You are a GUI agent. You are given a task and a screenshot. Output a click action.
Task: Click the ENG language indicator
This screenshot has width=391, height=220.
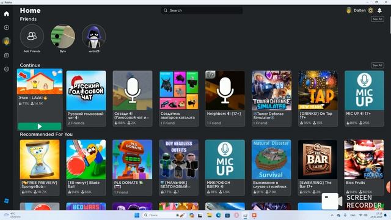tap(353, 215)
